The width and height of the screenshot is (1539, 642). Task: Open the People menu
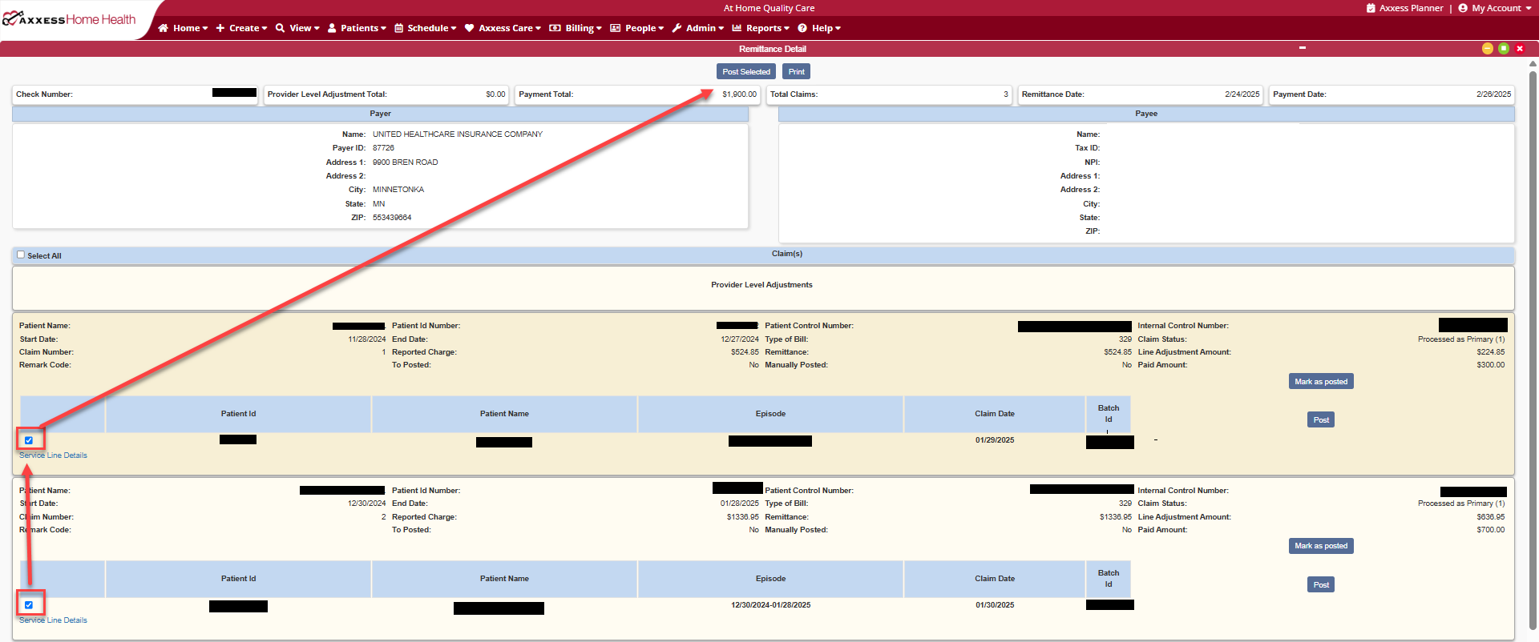(637, 28)
